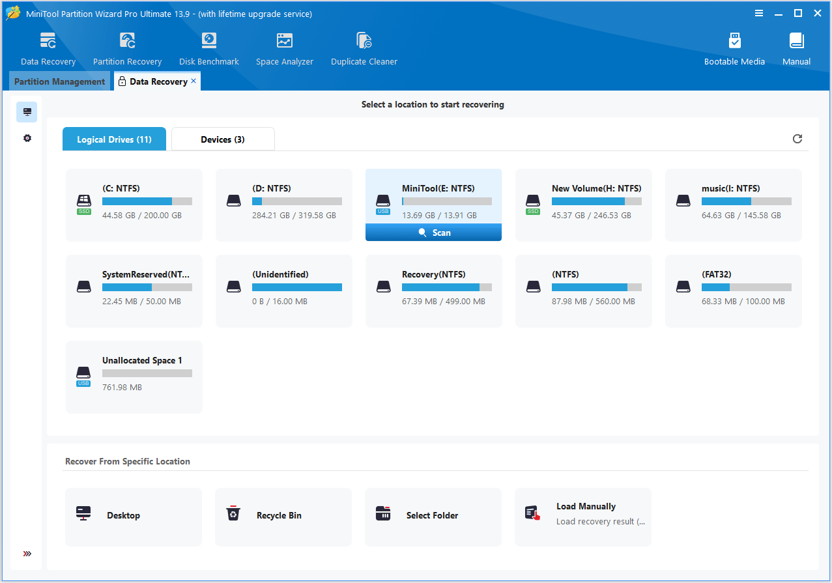832x583 pixels.
Task: Select Unallocated Space 1 drive icon
Action: pyautogui.click(x=83, y=376)
